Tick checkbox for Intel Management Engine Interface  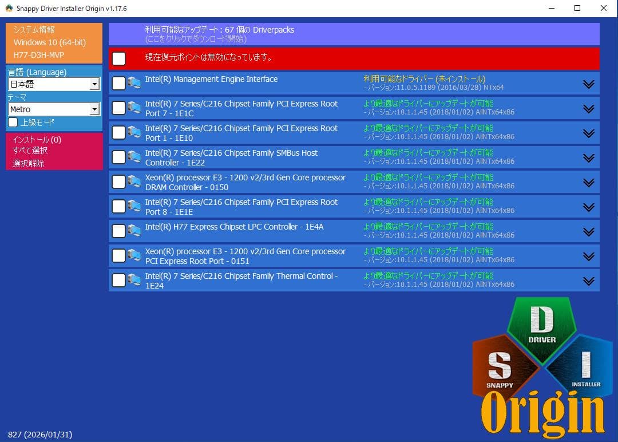click(118, 83)
